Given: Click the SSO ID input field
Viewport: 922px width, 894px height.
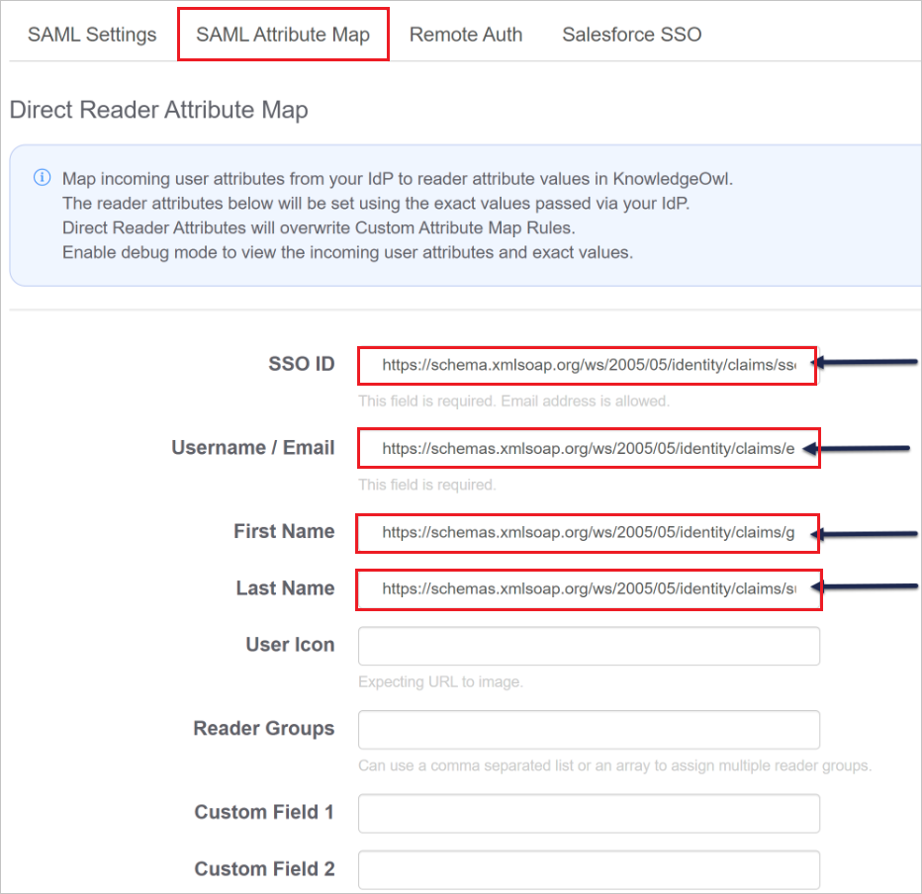Looking at the screenshot, I should click(589, 365).
